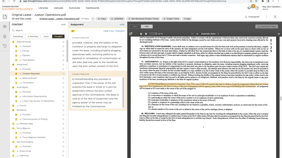The width and height of the screenshot is (282, 158).
Task: Open the Dashboards menu
Action: click(x=92, y=8)
